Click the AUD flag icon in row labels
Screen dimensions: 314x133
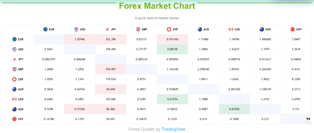[14, 89]
